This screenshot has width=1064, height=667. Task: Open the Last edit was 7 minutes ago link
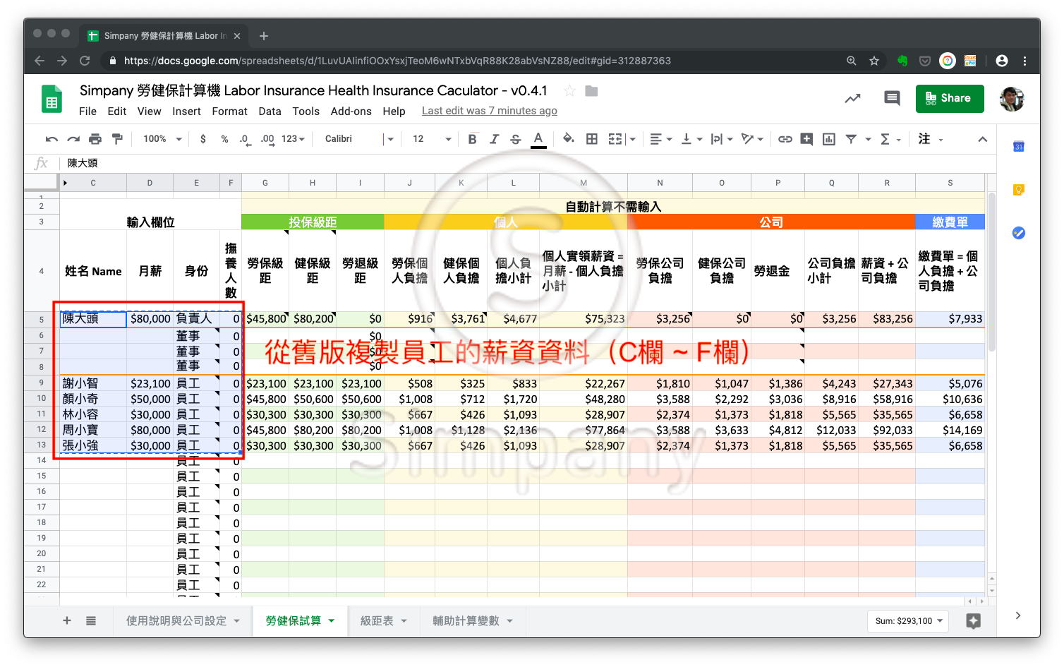click(x=489, y=111)
